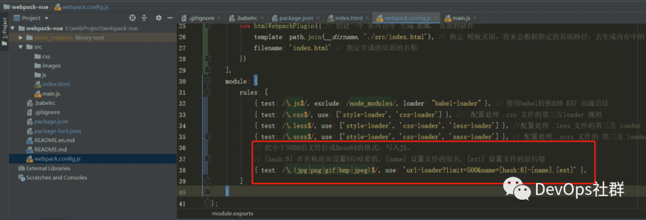Close the main.js tab
The height and width of the screenshot is (220, 646).
point(475,18)
